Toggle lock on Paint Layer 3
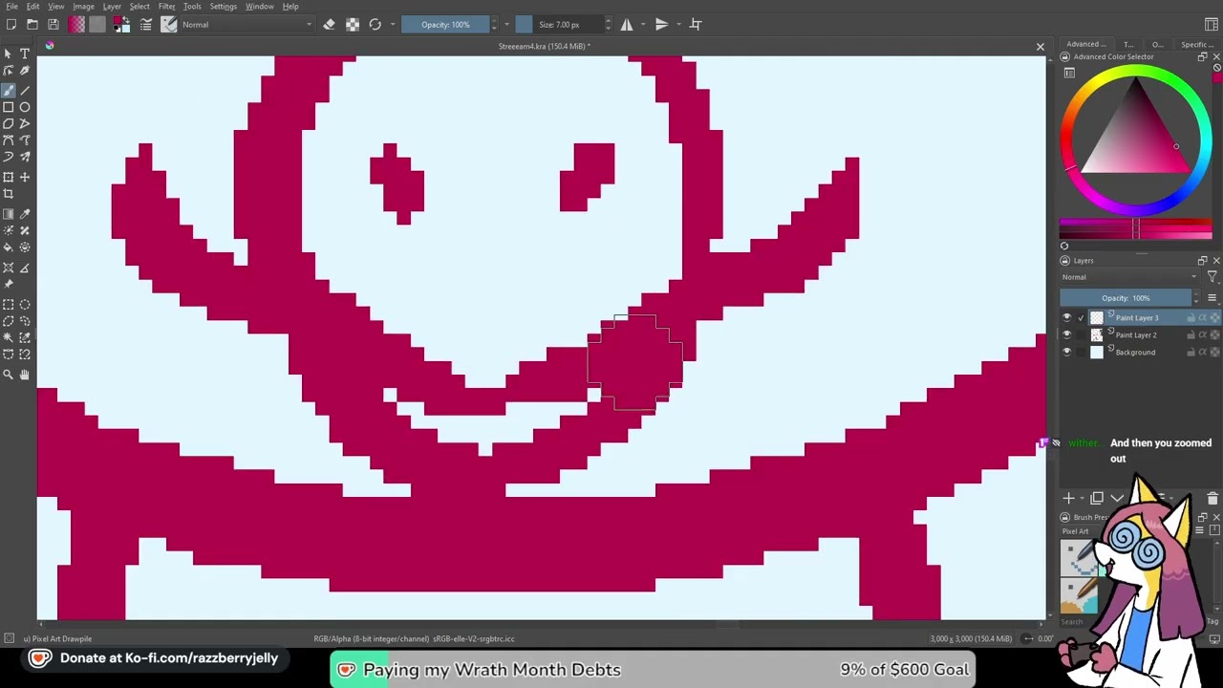The height and width of the screenshot is (688, 1223). (1191, 317)
